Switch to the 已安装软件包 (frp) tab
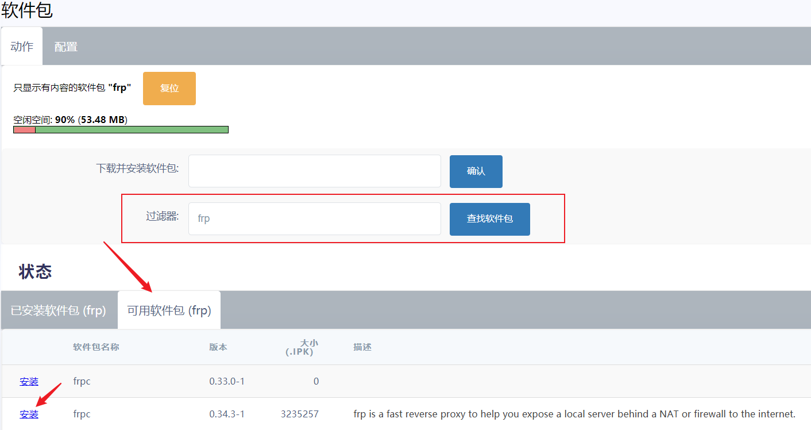The image size is (811, 430). [59, 310]
